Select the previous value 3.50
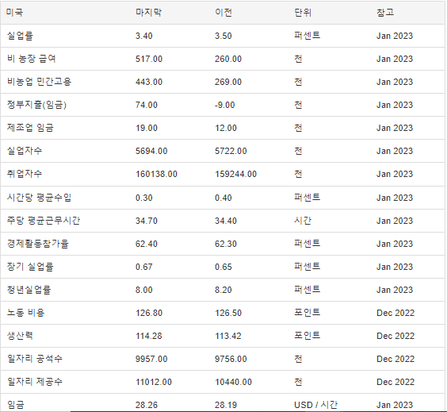 (223, 36)
